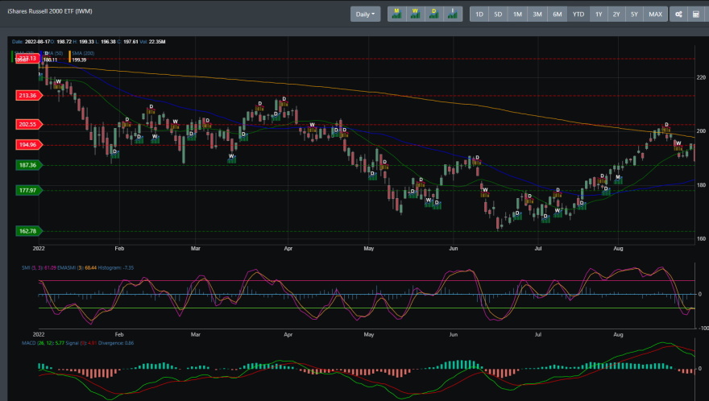The height and width of the screenshot is (401, 709).
Task: Click the 220 price axis label
Action: (701, 77)
